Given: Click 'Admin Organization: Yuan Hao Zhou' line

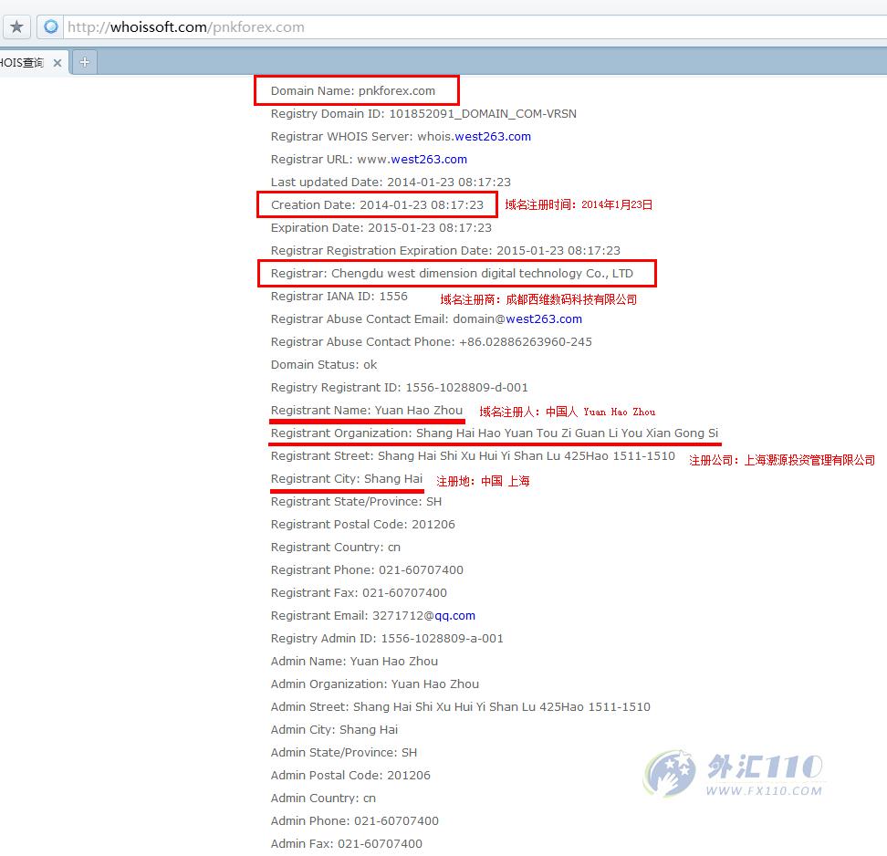Looking at the screenshot, I should pos(375,684).
